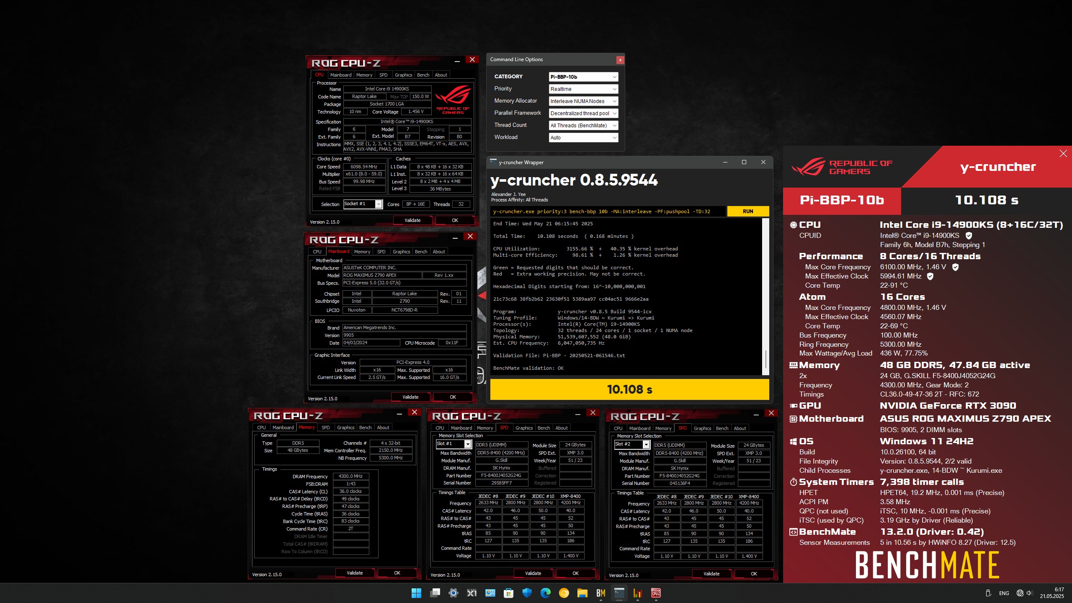Open BenchMate from the taskbar BM icon
1072x603 pixels.
coord(600,593)
